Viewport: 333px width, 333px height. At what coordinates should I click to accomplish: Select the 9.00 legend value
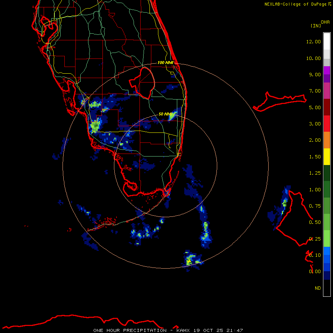315,74
